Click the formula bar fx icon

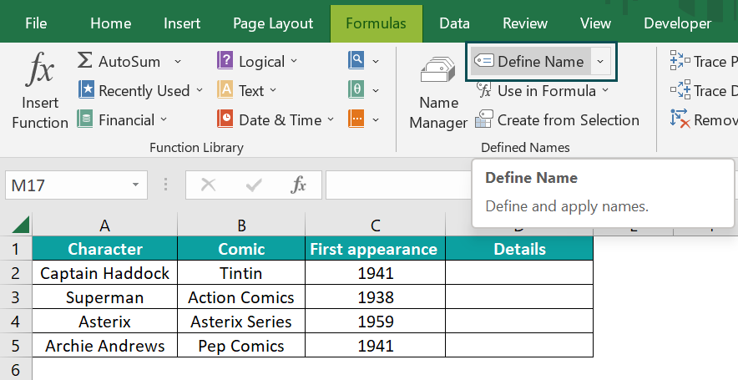tap(299, 185)
